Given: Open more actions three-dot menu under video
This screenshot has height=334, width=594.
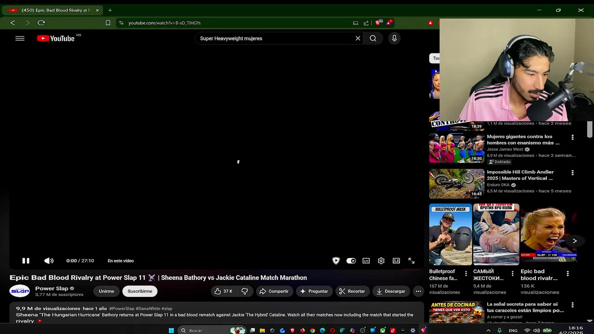Looking at the screenshot, I should (418, 291).
